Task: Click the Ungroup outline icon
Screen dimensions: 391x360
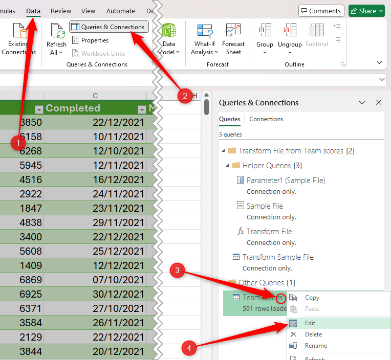Action: [290, 32]
